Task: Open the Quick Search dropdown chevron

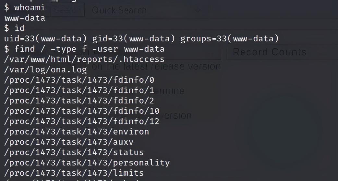Action: point(198,10)
